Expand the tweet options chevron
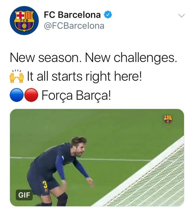Screen dimensions: 194x211 (x=182, y=16)
